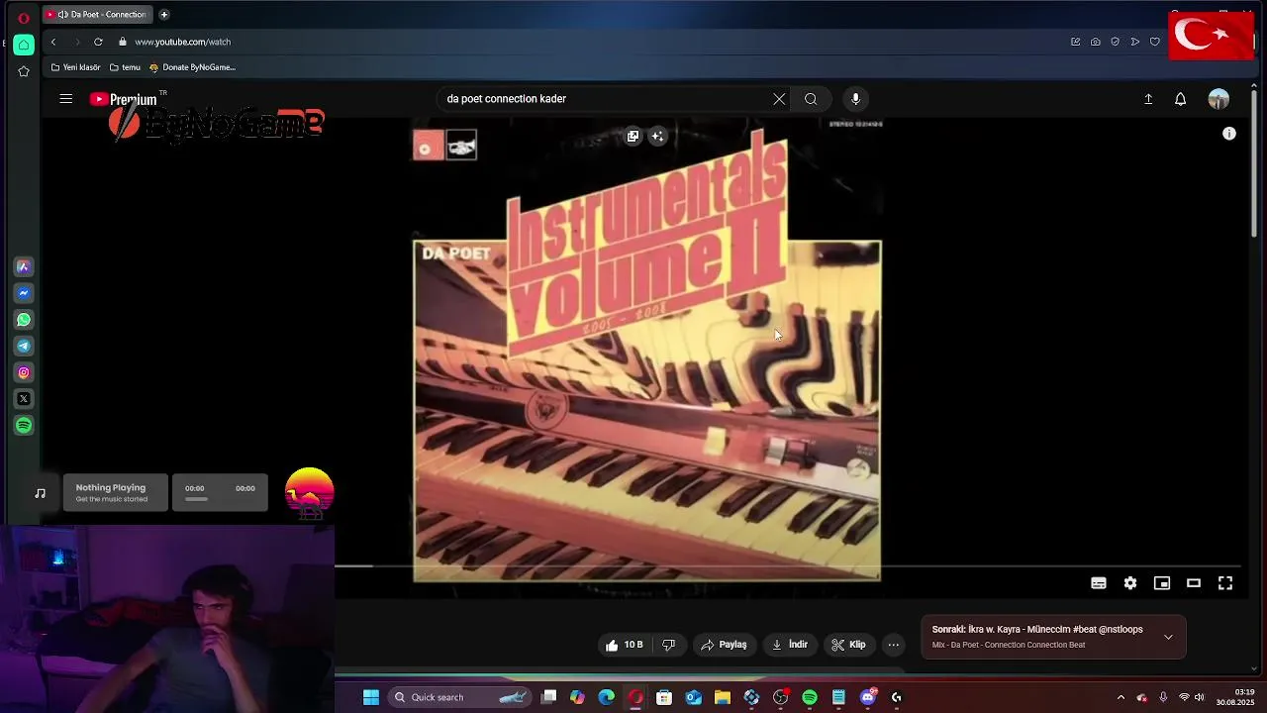Viewport: 1267px width, 713px height.
Task: Open video player settings gear
Action: [1130, 583]
